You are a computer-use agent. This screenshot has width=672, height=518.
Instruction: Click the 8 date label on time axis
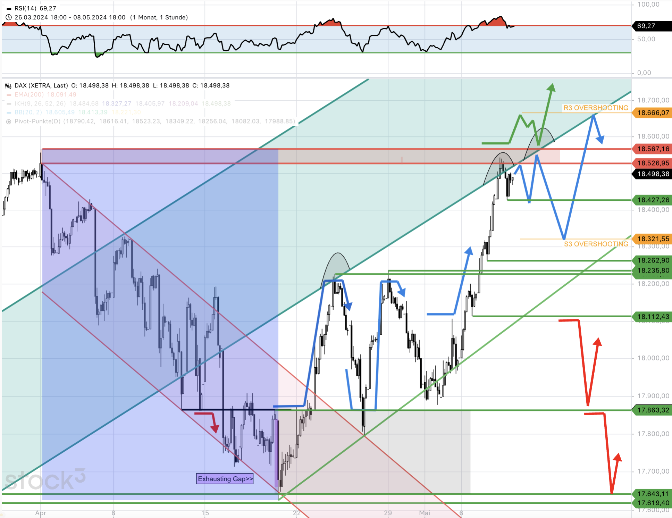pyautogui.click(x=113, y=513)
